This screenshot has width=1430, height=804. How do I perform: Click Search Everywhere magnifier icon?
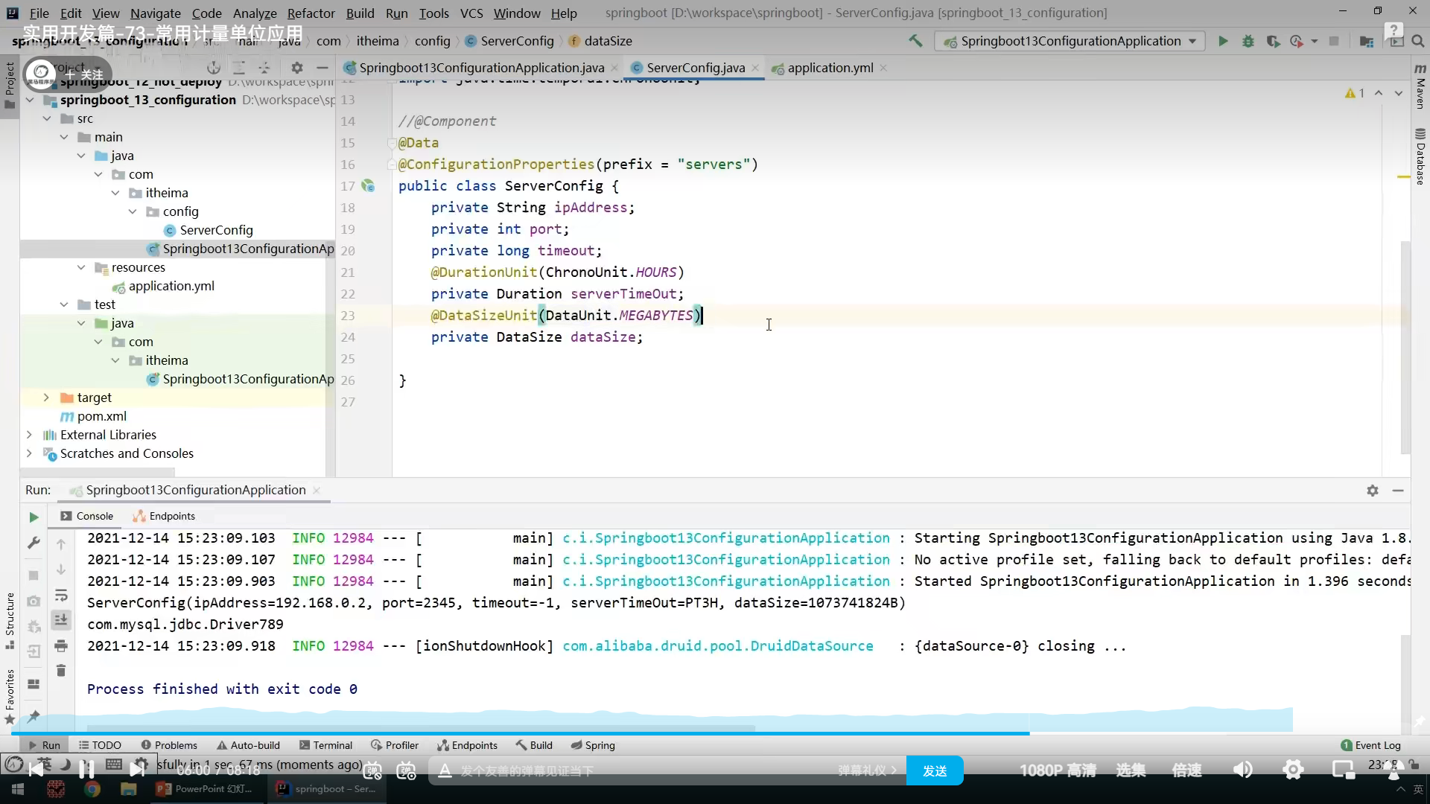pos(1417,41)
